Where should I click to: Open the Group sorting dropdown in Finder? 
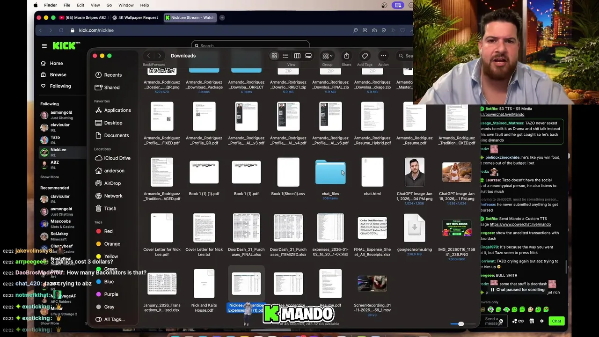(x=327, y=56)
